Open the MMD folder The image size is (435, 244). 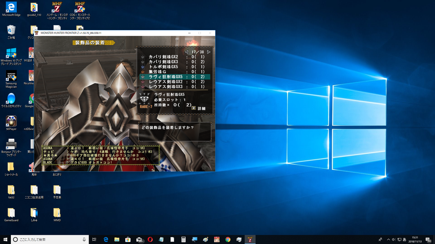[x=57, y=215]
